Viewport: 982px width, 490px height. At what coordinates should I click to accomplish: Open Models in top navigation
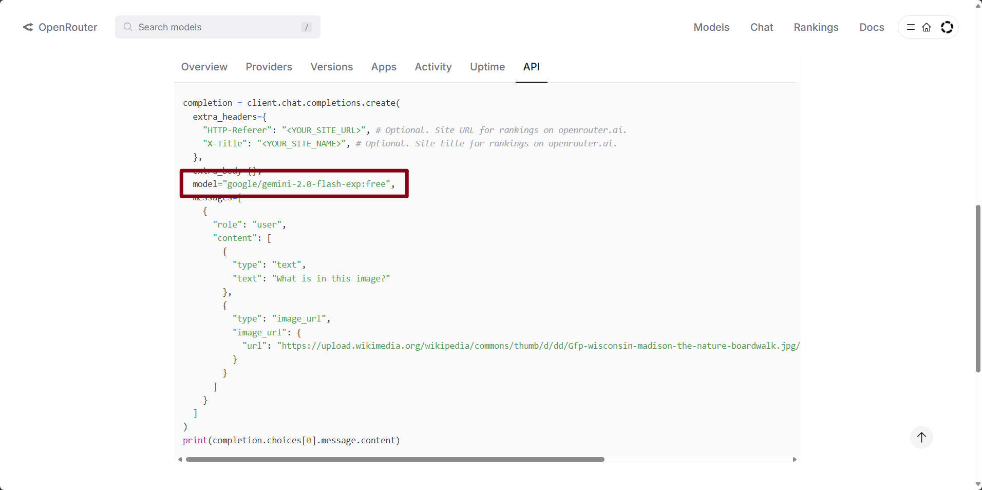pyautogui.click(x=711, y=27)
